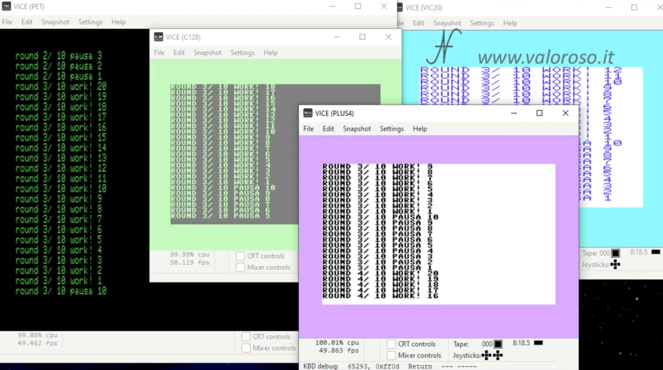Click the VICE VIC20 title bar icon
The width and height of the screenshot is (663, 370).
[x=398, y=7]
